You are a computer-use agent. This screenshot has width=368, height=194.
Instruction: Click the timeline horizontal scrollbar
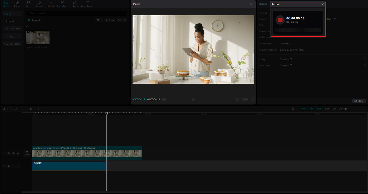(194, 192)
